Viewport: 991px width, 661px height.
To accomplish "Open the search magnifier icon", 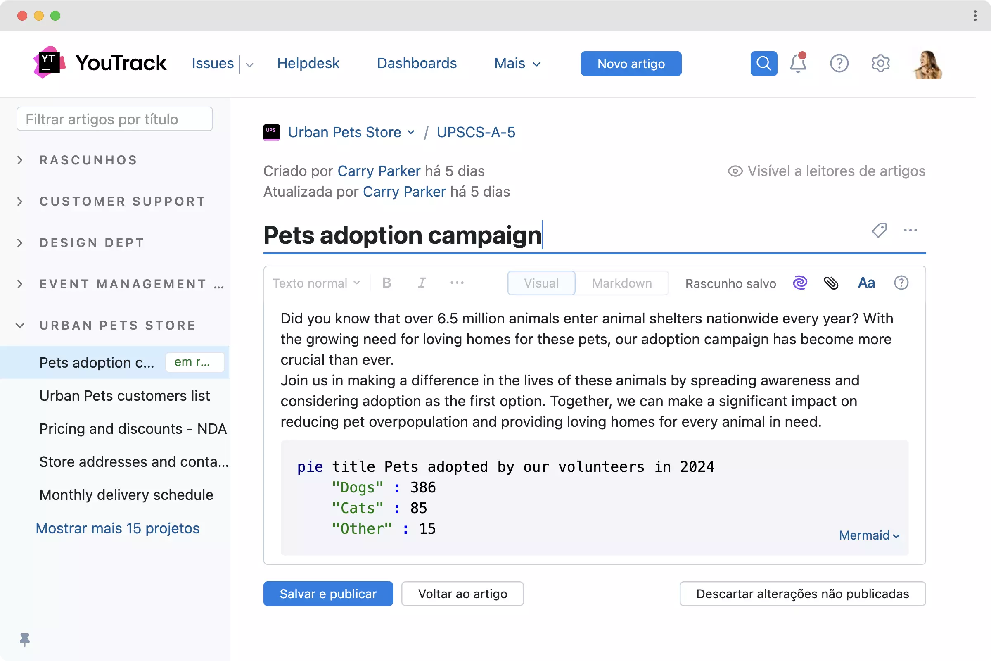I will point(763,64).
